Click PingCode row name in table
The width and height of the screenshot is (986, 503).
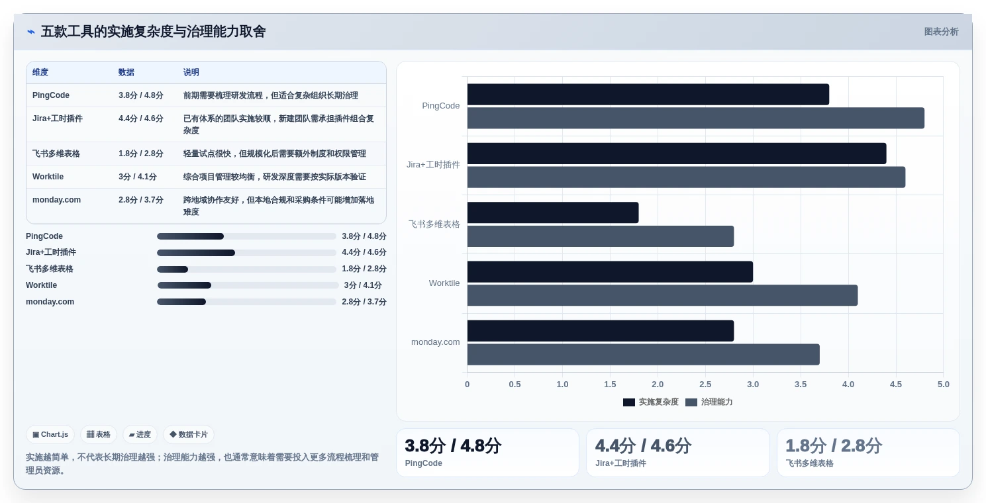51,95
